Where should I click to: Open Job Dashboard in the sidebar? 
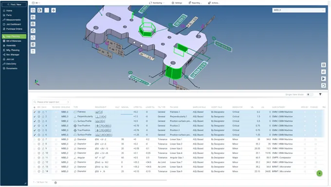point(14,24)
